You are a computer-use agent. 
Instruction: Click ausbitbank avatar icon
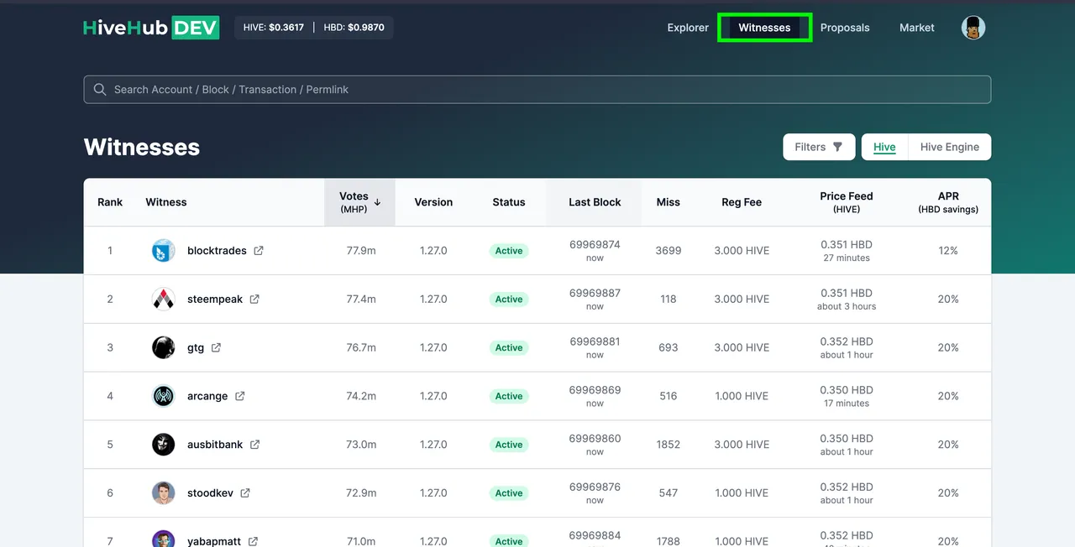coord(163,445)
